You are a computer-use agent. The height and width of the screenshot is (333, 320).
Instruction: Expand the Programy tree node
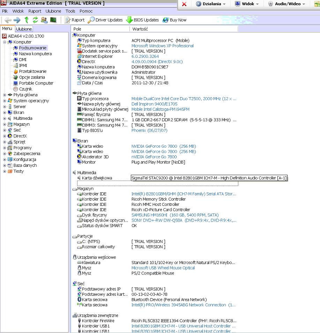[x=5, y=148]
